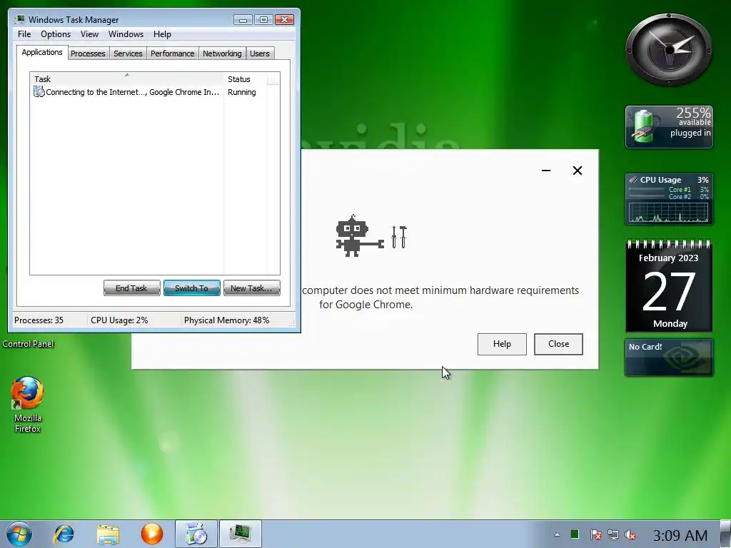The width and height of the screenshot is (731, 548).
Task: Open the Mozilla Firefox desktop shortcut
Action: coord(28,404)
